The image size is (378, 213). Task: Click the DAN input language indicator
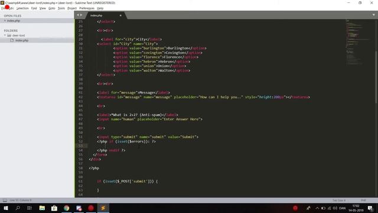click(343, 208)
